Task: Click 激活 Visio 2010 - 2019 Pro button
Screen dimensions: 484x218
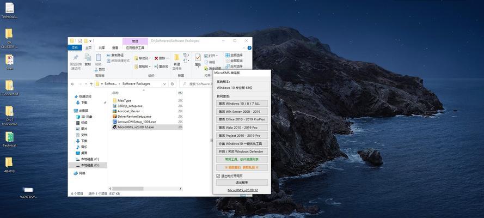Action: pos(242,128)
